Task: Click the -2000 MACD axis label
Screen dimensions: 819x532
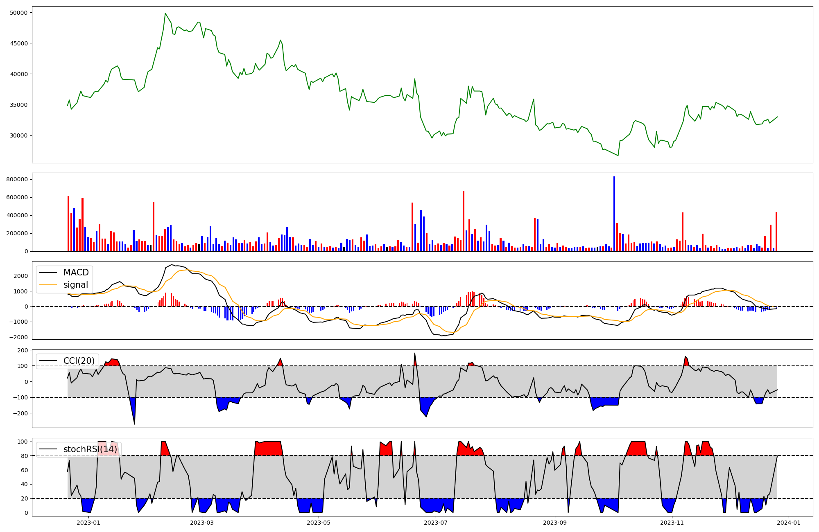Action: (x=19, y=337)
